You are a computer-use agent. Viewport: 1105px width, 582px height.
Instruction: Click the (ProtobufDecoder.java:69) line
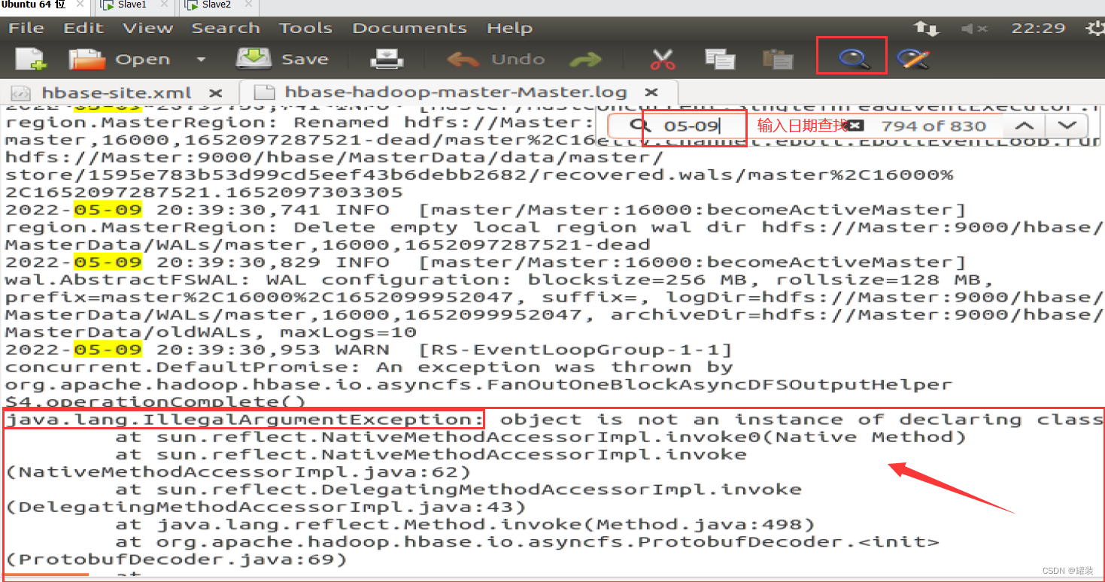[x=177, y=559]
